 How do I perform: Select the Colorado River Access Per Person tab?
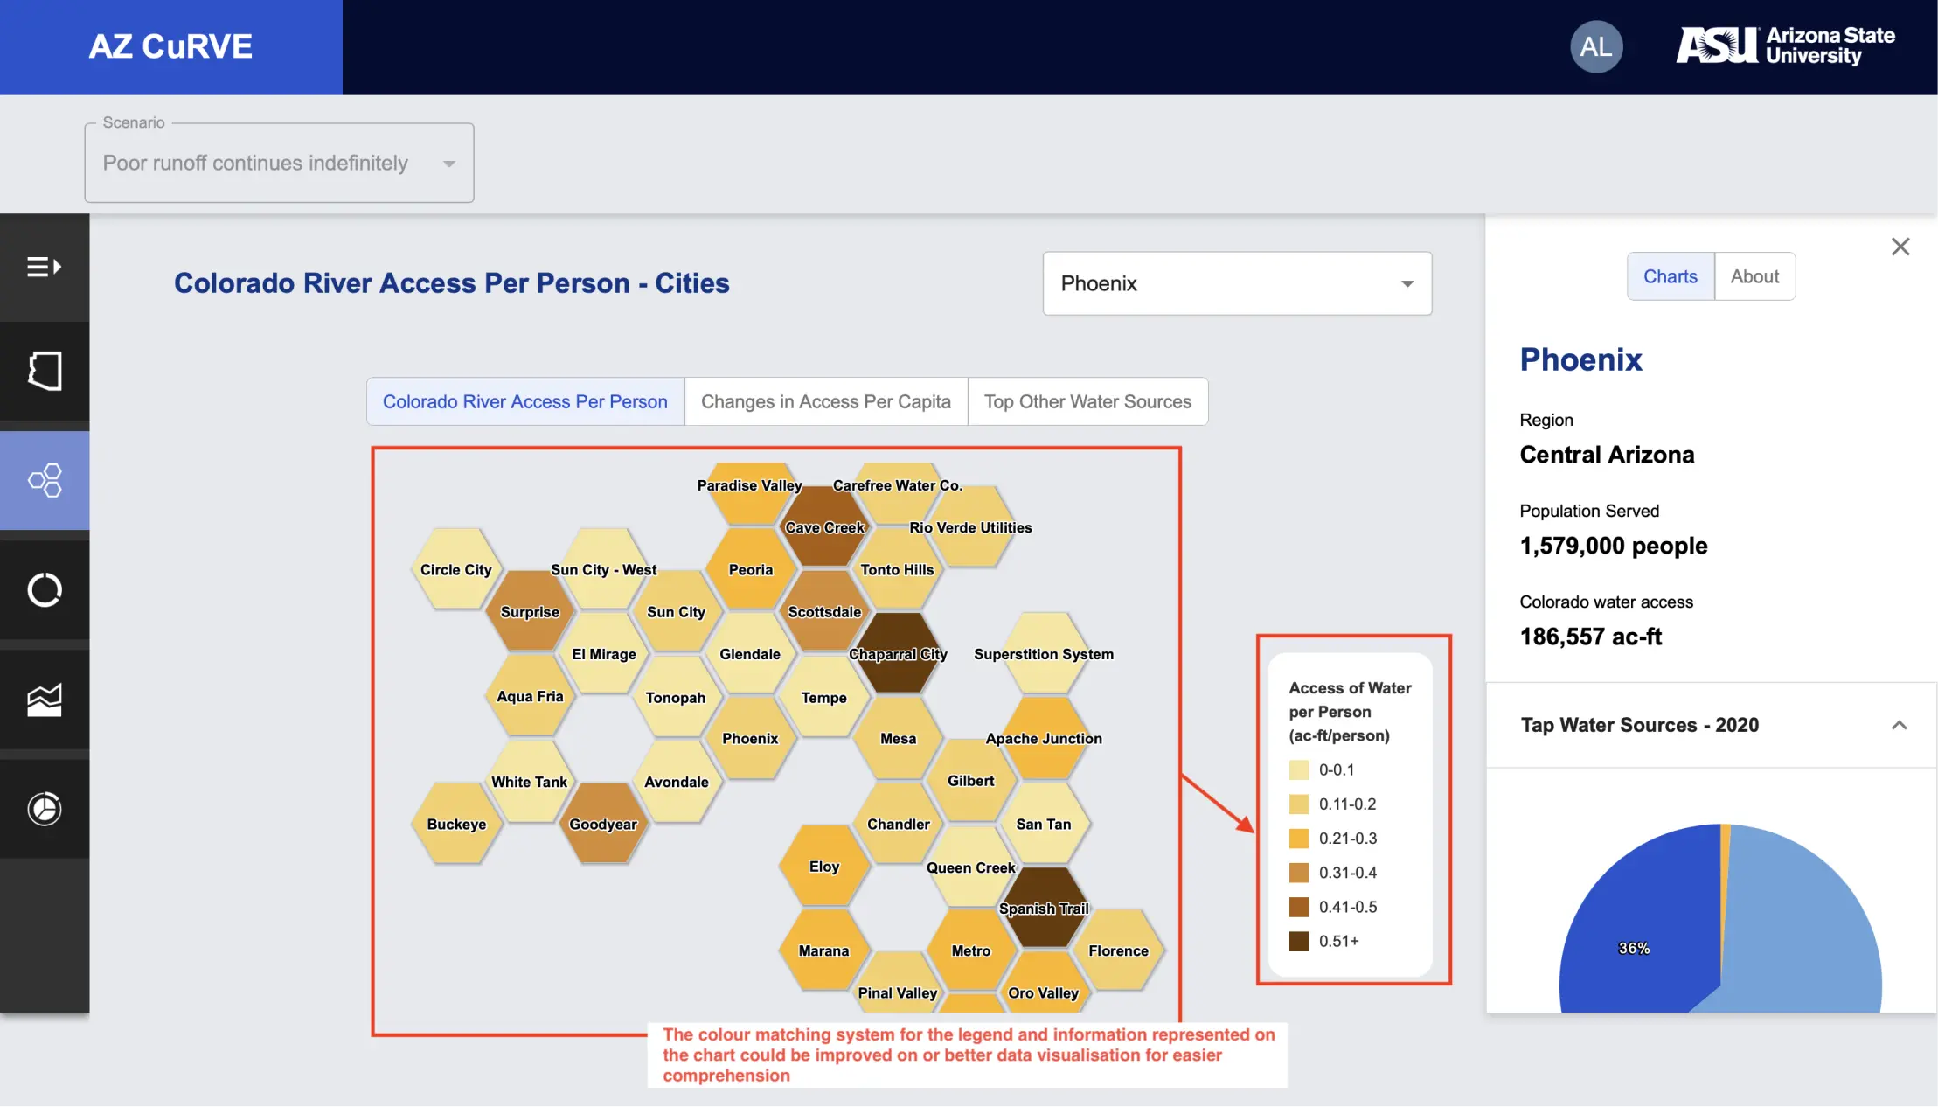click(524, 401)
